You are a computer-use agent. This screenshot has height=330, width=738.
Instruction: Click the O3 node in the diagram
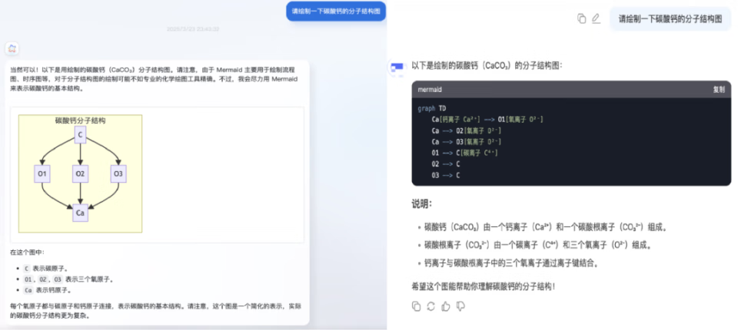[x=118, y=174]
